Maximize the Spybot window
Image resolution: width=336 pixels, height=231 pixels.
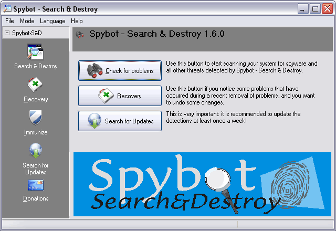(315, 9)
